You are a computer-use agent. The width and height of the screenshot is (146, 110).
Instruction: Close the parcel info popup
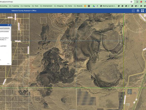click(x=10, y=25)
